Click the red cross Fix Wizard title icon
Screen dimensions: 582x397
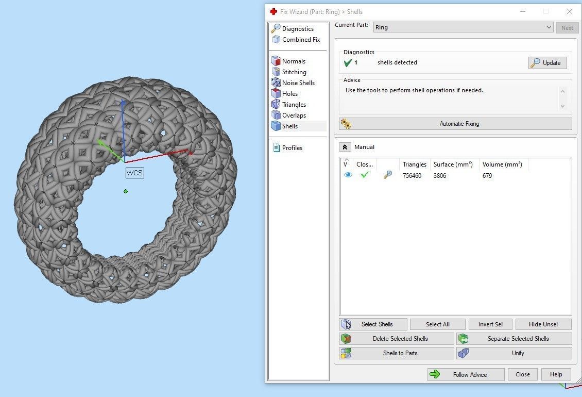pos(273,11)
